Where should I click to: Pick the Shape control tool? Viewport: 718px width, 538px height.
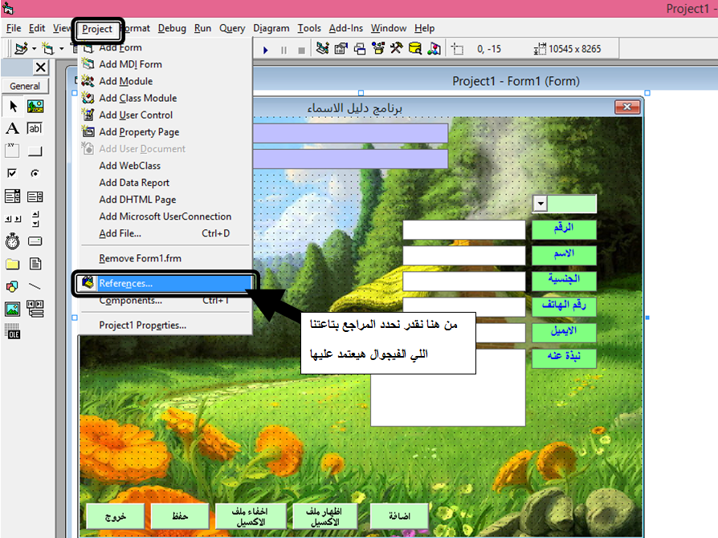[x=13, y=286]
